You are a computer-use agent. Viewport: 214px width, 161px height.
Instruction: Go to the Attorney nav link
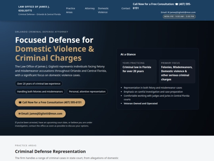[x=90, y=8]
